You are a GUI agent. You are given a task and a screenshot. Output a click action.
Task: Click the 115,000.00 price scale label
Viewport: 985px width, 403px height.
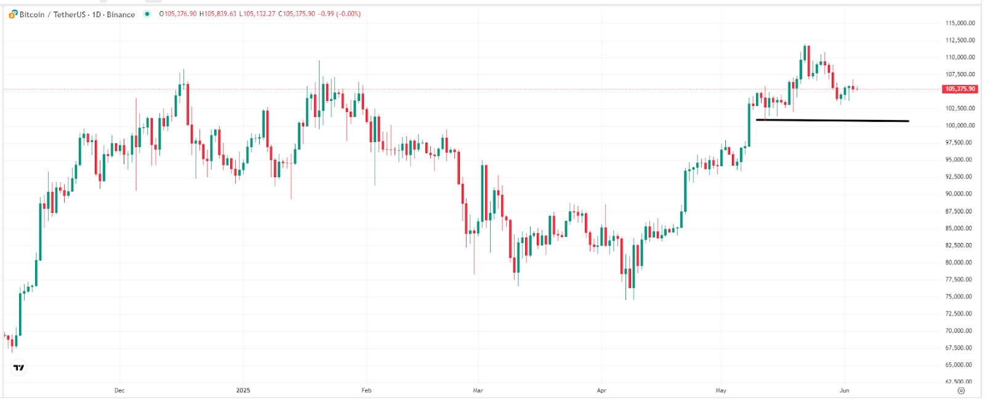click(x=960, y=23)
